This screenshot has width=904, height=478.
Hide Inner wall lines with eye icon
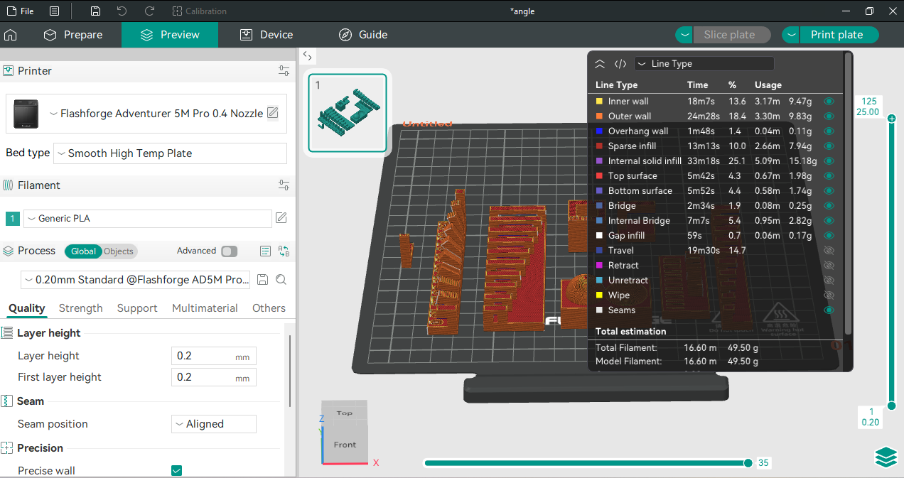click(829, 102)
